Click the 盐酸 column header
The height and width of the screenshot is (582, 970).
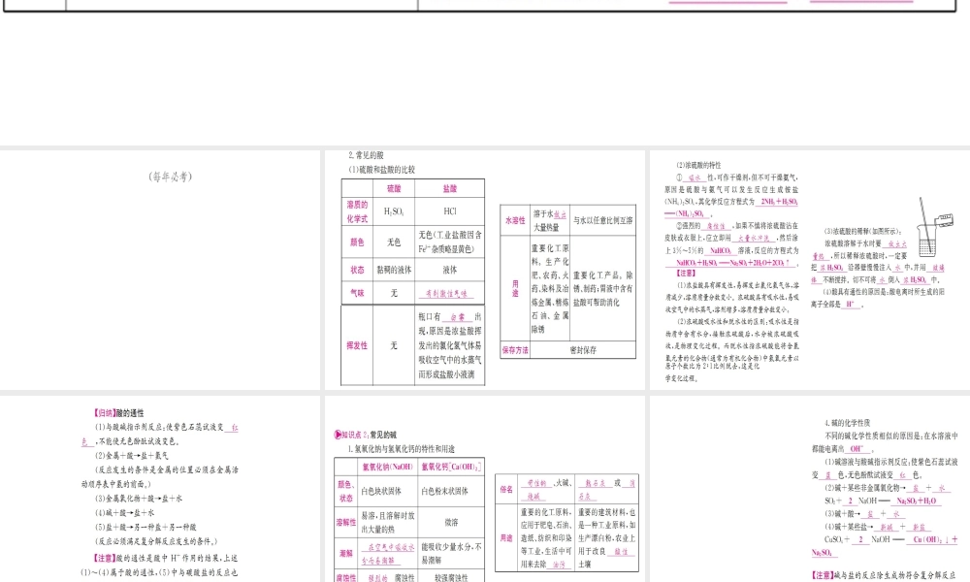coord(450,188)
